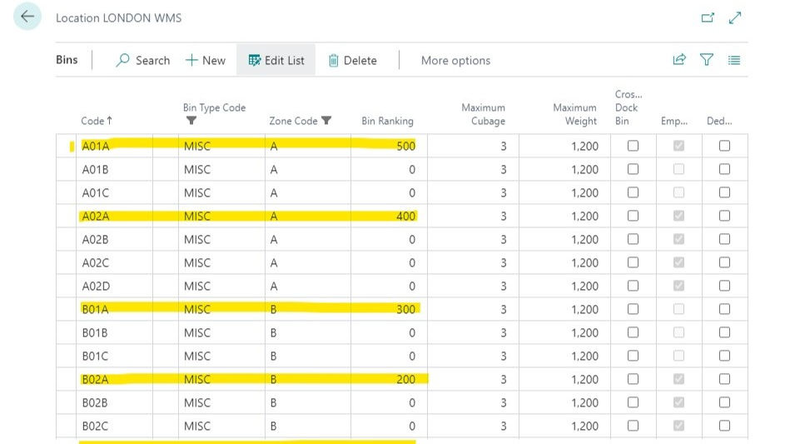Click Bin Ranking value 400
This screenshot has height=444, width=790.
405,217
